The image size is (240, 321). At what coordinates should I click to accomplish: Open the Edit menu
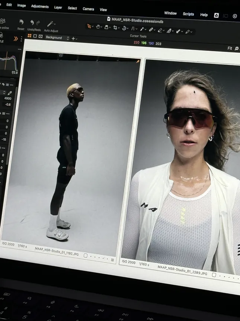9,4
